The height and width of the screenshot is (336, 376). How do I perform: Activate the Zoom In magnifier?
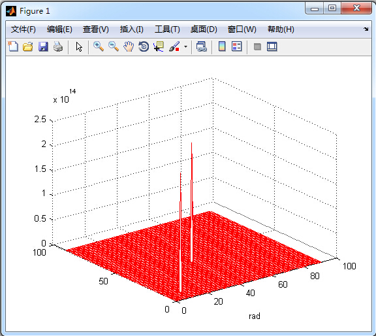point(99,46)
